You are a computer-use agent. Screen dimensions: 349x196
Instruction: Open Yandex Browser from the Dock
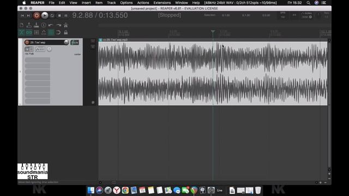click(117, 190)
